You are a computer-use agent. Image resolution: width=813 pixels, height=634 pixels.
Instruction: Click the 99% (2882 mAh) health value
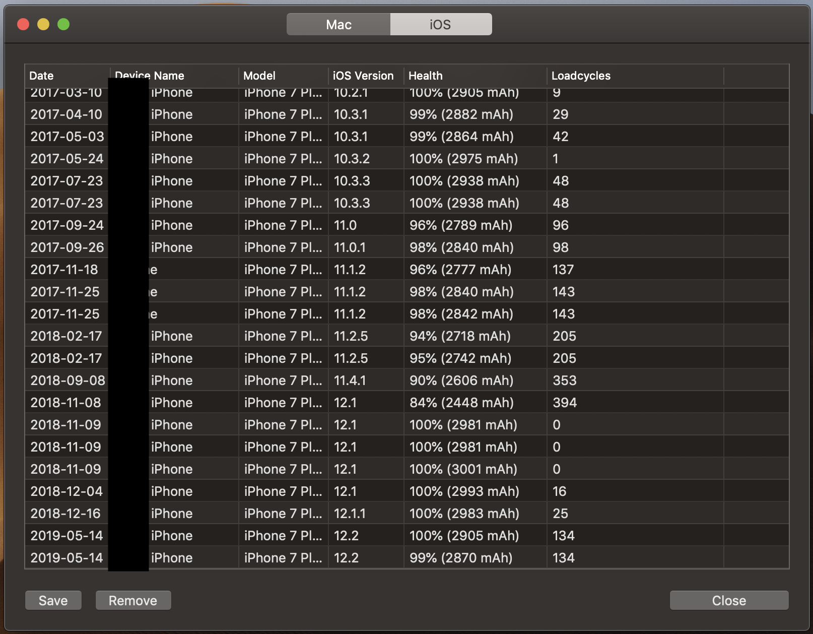[461, 114]
